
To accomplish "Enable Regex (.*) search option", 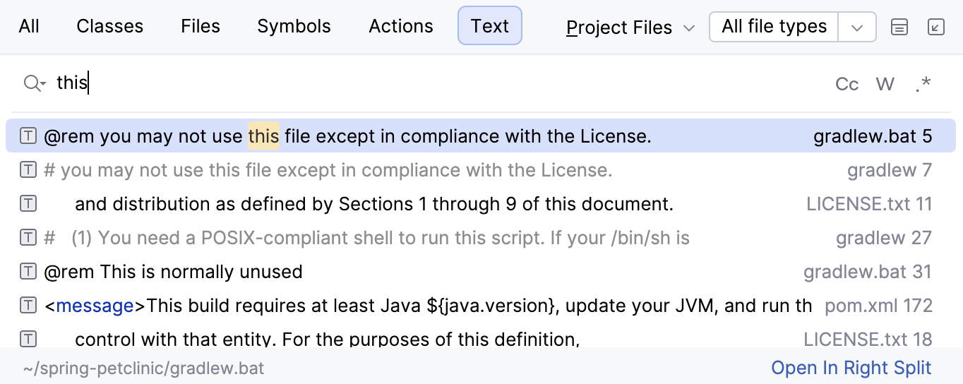I will (923, 84).
